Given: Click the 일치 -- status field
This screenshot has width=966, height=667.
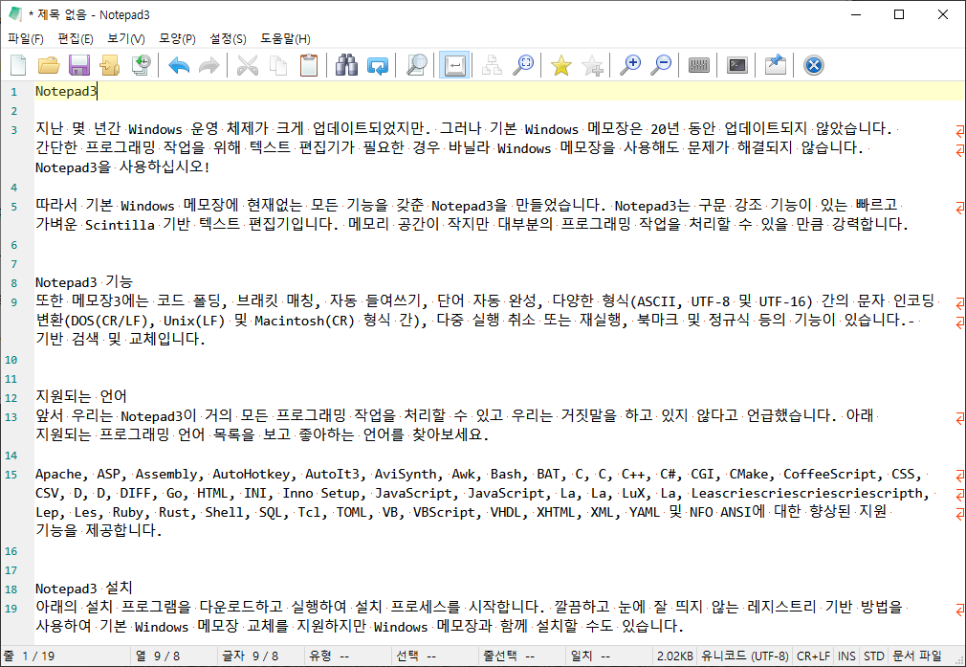Looking at the screenshot, I should coord(609,656).
